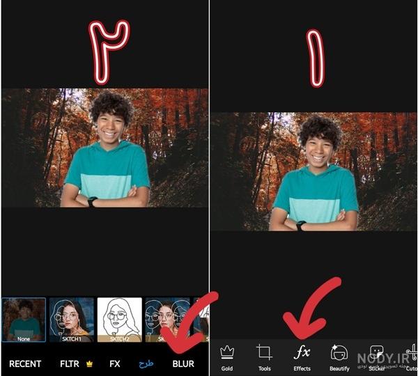Select the Tools crop icon
This screenshot has width=418, height=376.
(x=264, y=352)
